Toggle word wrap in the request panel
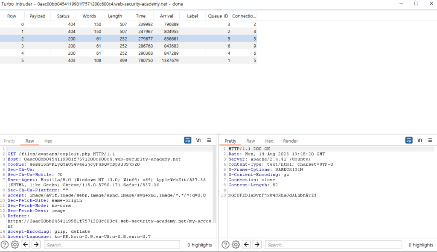This screenshot has height=252, width=437. click(x=188, y=140)
